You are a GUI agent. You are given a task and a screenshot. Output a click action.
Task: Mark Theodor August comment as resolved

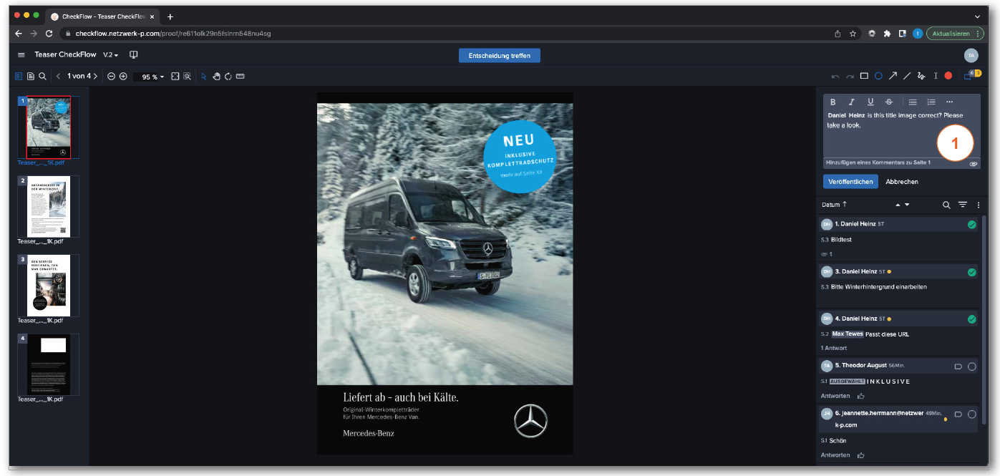pos(971,366)
